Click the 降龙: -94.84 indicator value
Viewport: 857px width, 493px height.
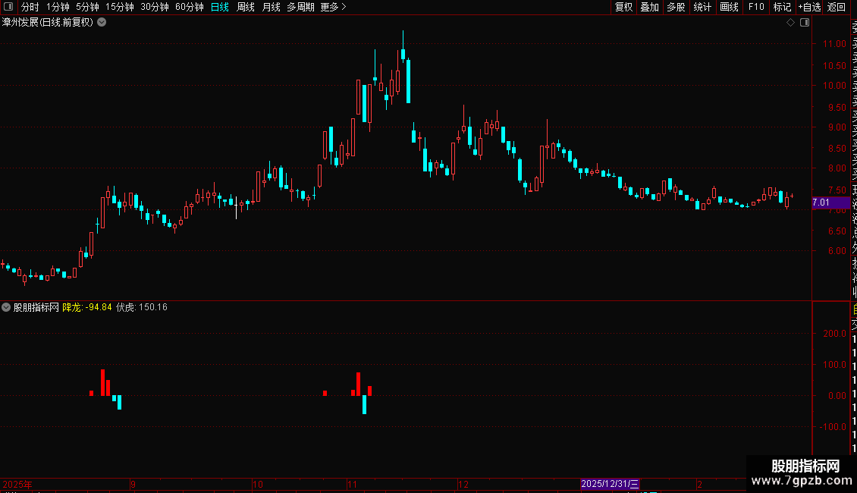[87, 307]
